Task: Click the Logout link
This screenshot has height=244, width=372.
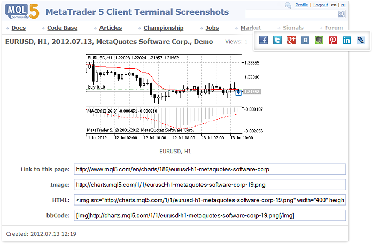Action: [321, 5]
